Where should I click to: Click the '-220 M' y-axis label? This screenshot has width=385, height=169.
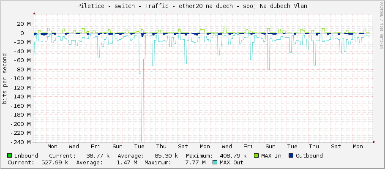point(21,133)
